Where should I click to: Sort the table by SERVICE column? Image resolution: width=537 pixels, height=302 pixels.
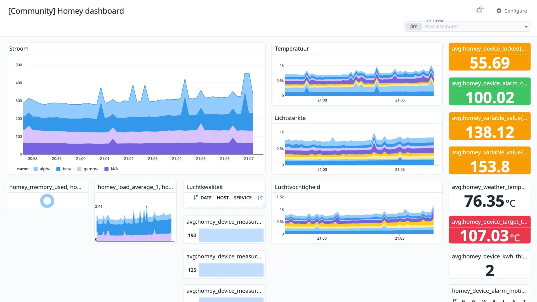click(x=242, y=198)
